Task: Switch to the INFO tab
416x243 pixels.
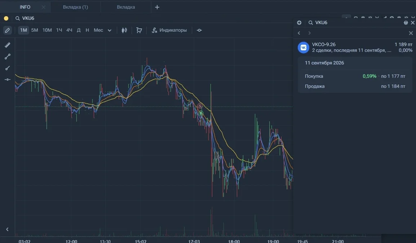Action: click(x=25, y=7)
